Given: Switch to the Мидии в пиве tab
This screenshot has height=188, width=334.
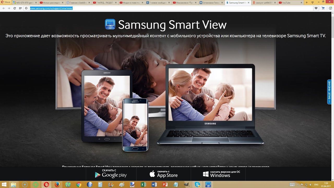Looking at the screenshot, I should tap(132, 3).
